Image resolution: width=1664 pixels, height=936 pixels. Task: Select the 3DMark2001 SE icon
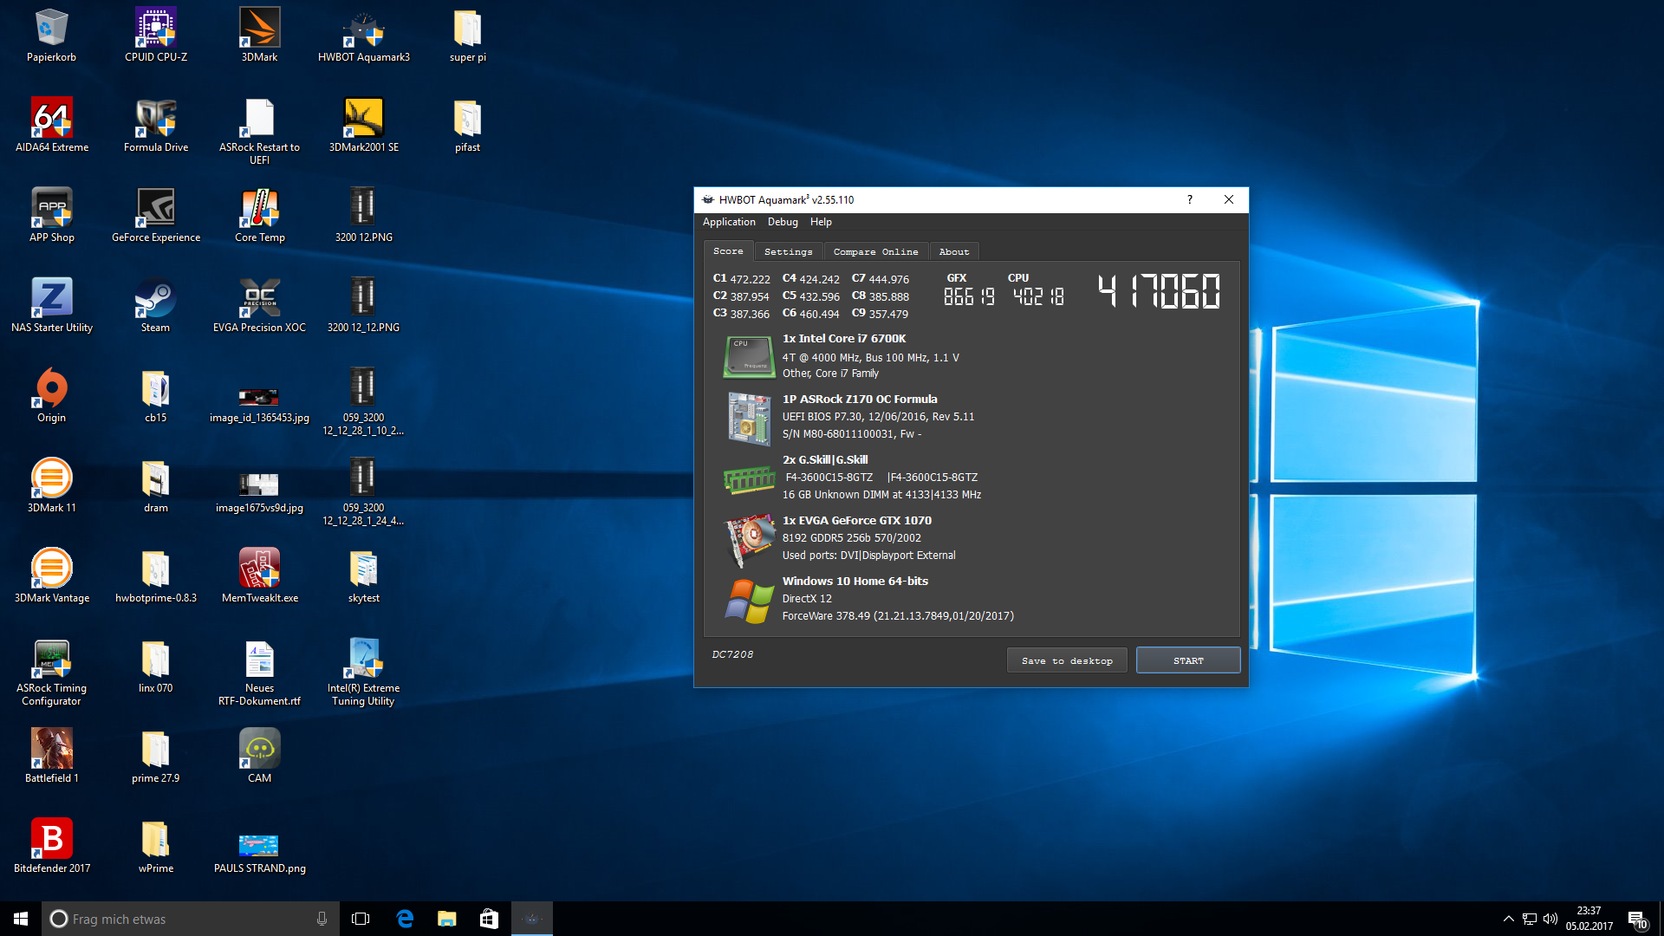pos(363,126)
